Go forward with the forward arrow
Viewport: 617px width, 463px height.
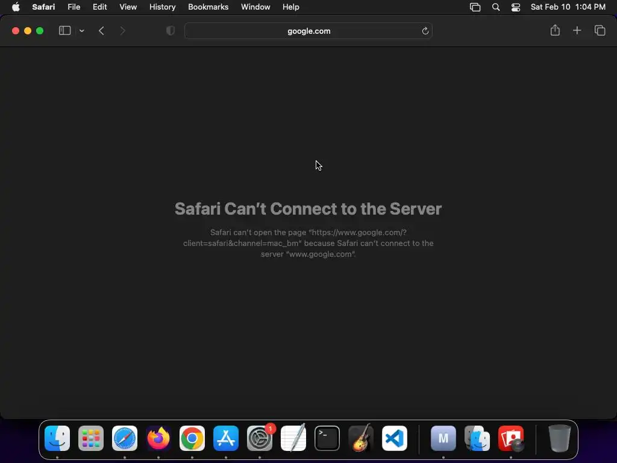pyautogui.click(x=122, y=31)
